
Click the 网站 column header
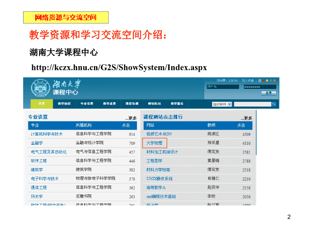point(150,125)
